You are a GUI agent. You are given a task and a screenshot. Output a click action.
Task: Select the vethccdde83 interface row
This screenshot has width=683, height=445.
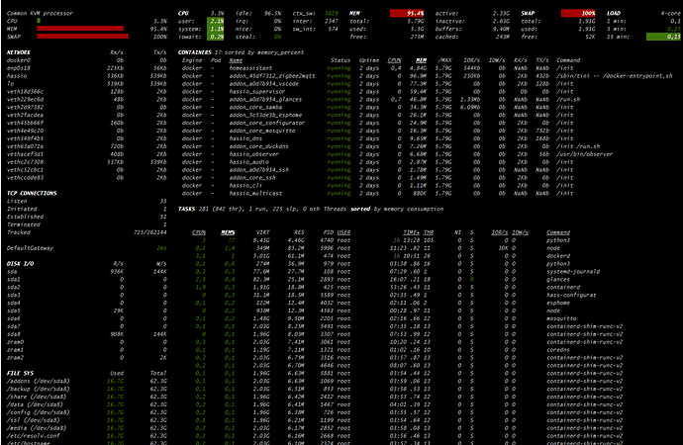tap(87, 177)
